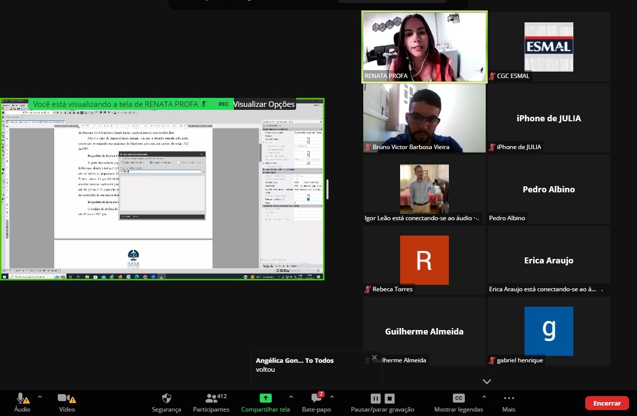Open the Bate-papo chat icon
Image resolution: width=637 pixels, height=416 pixels.
point(316,398)
